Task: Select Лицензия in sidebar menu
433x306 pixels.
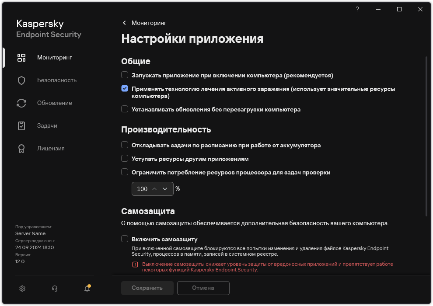Action: pyautogui.click(x=51, y=149)
